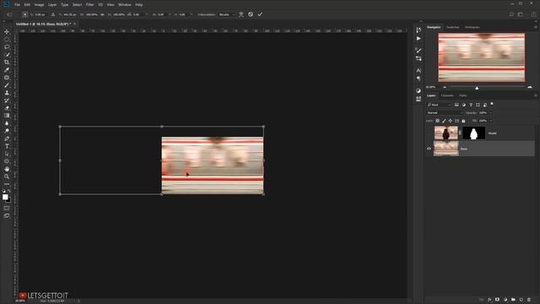This screenshot has height=304, width=540.
Task: Open the History panel icon
Action: click(418, 30)
